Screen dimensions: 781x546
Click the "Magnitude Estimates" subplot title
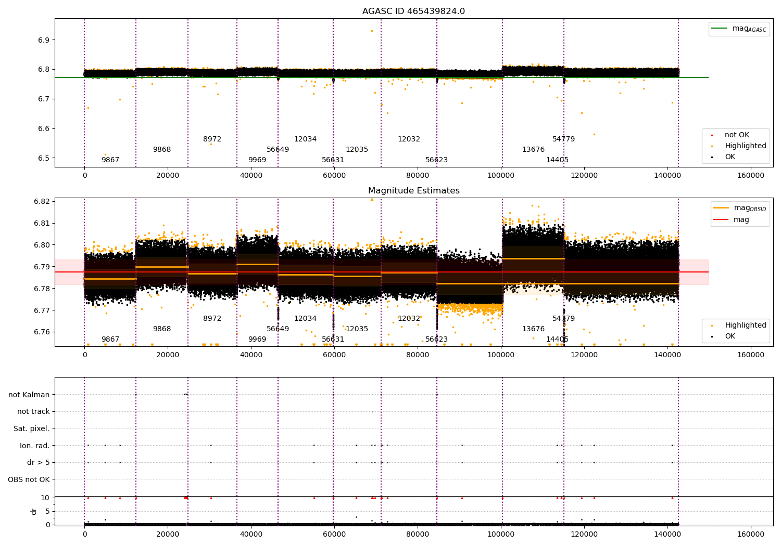point(414,191)
